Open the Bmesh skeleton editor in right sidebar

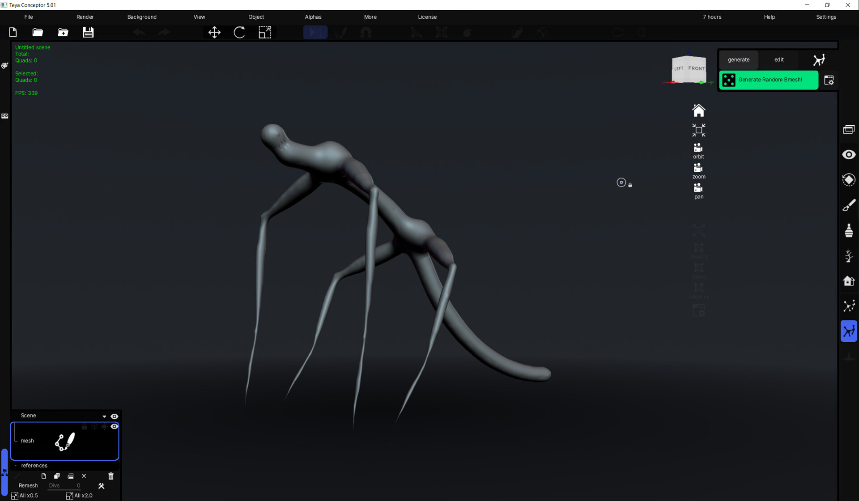849,331
